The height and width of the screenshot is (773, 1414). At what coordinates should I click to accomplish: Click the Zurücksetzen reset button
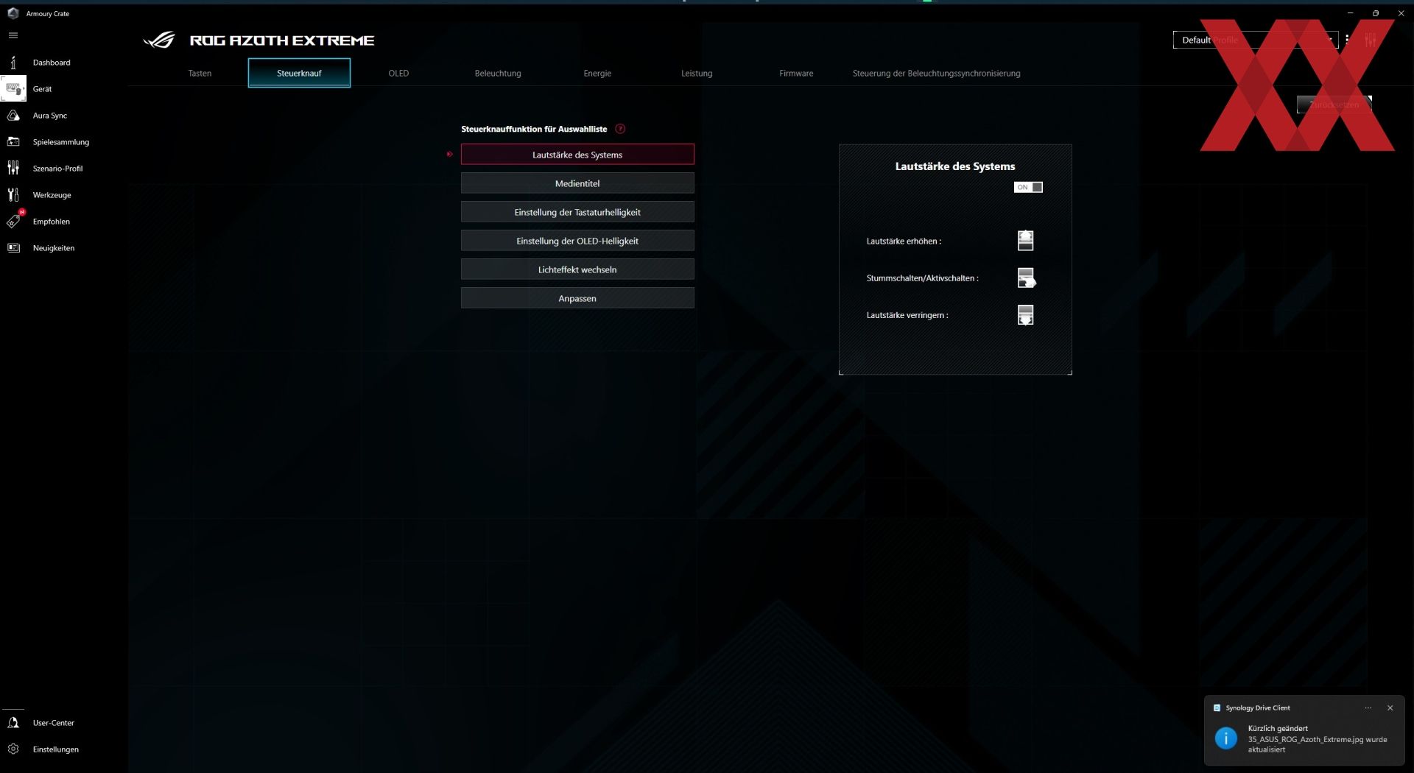(x=1334, y=105)
